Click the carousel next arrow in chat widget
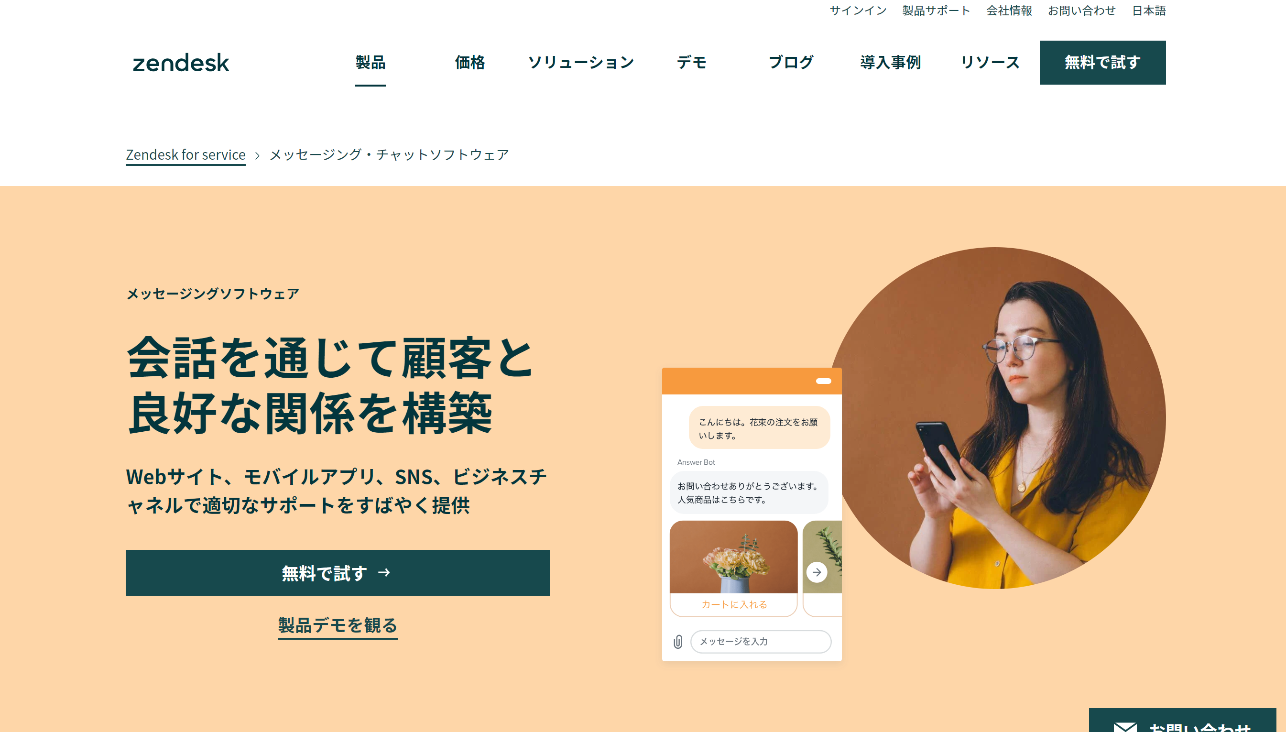The width and height of the screenshot is (1286, 732). coord(817,572)
